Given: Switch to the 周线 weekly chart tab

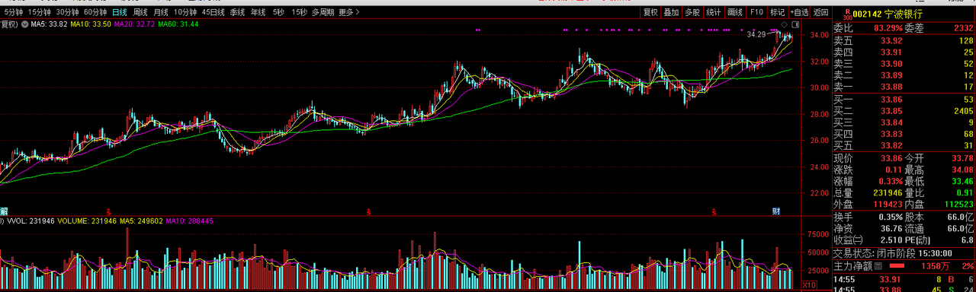Looking at the screenshot, I should [140, 12].
